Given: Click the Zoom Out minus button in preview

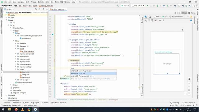Looking at the screenshot, I should tap(189, 86).
